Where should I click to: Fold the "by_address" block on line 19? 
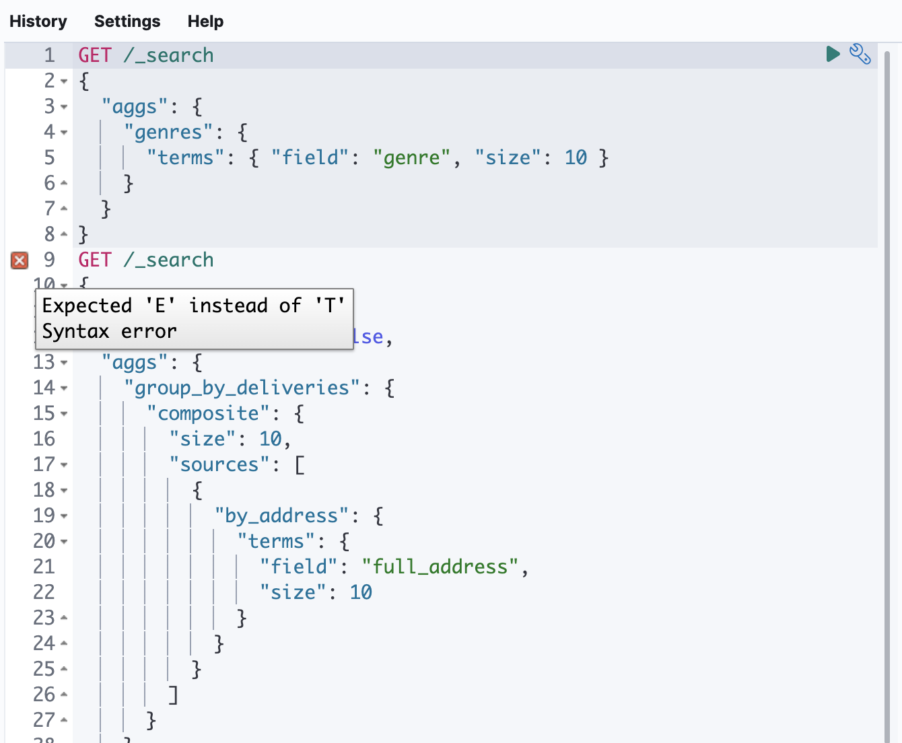[63, 517]
